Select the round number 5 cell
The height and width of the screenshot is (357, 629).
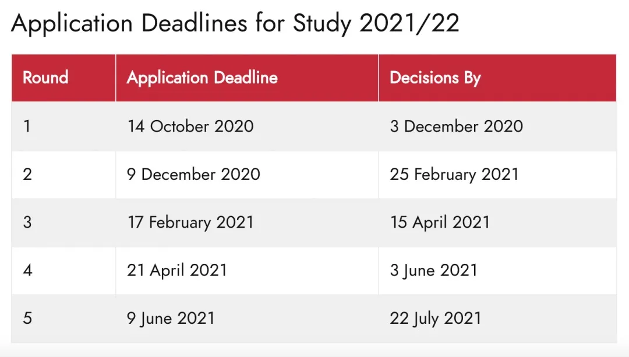coord(27,318)
